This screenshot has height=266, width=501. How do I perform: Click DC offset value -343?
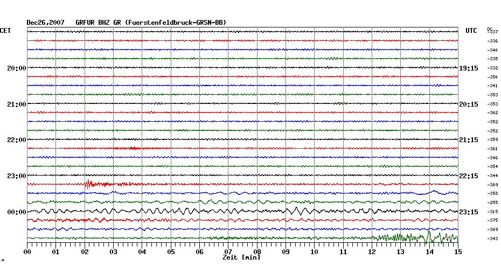click(x=492, y=239)
